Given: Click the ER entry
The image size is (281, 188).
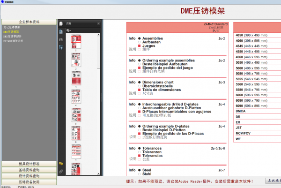Looking at the screenshot, I should (238, 122).
